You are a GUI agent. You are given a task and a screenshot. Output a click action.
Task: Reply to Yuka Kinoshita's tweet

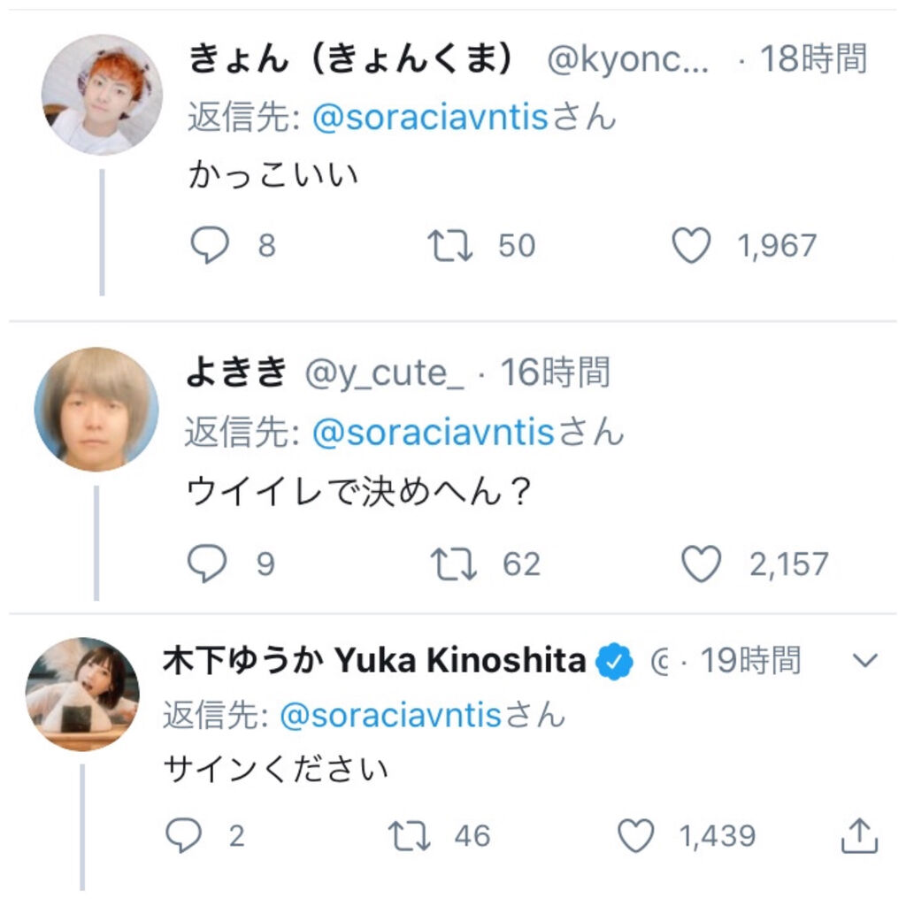click(x=183, y=835)
